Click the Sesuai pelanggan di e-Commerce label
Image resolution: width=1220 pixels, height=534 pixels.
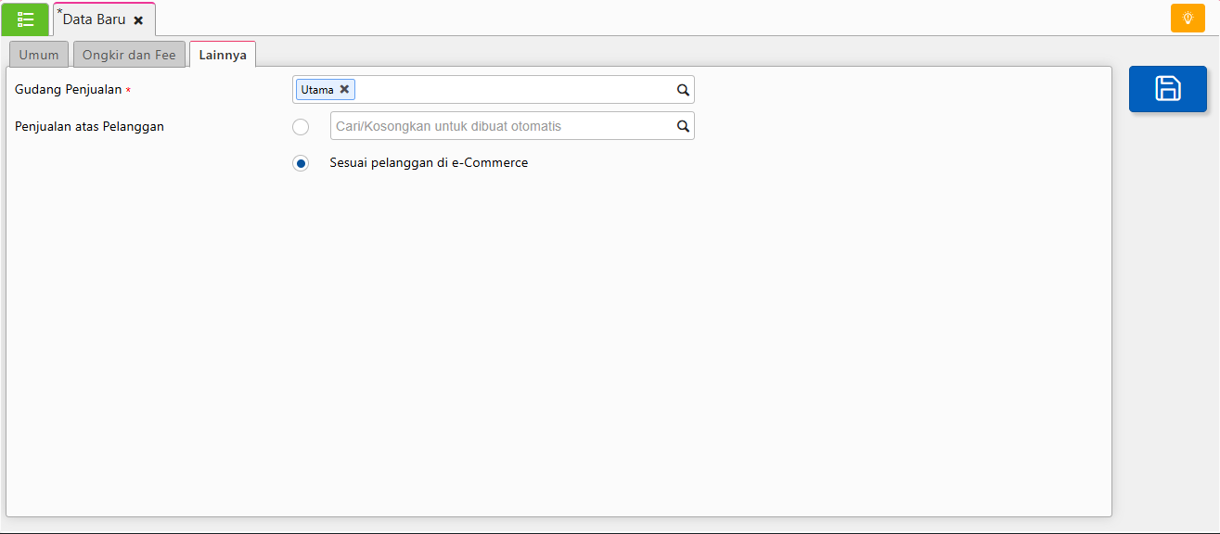click(429, 162)
